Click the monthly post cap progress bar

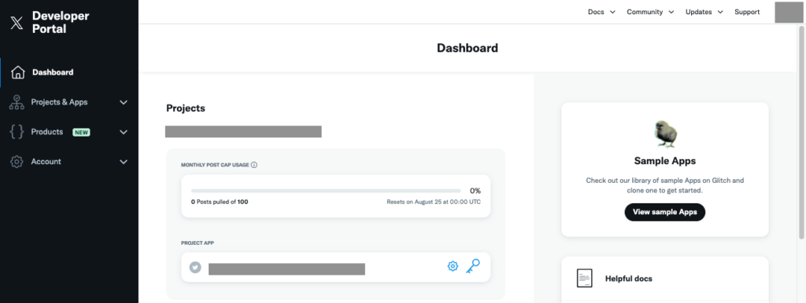(326, 191)
